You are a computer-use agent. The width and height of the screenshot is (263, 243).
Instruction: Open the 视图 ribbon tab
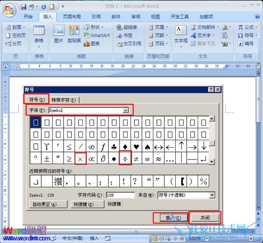[155, 17]
